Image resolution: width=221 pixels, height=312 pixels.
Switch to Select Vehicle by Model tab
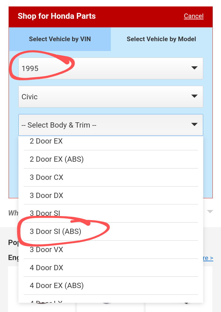[x=161, y=39]
